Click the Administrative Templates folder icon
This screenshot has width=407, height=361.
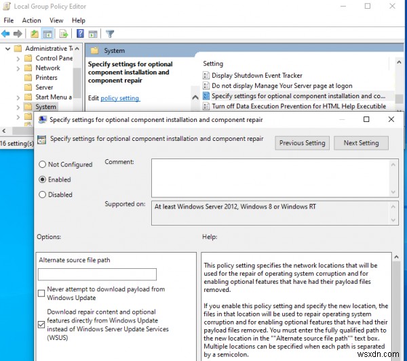click(18, 49)
